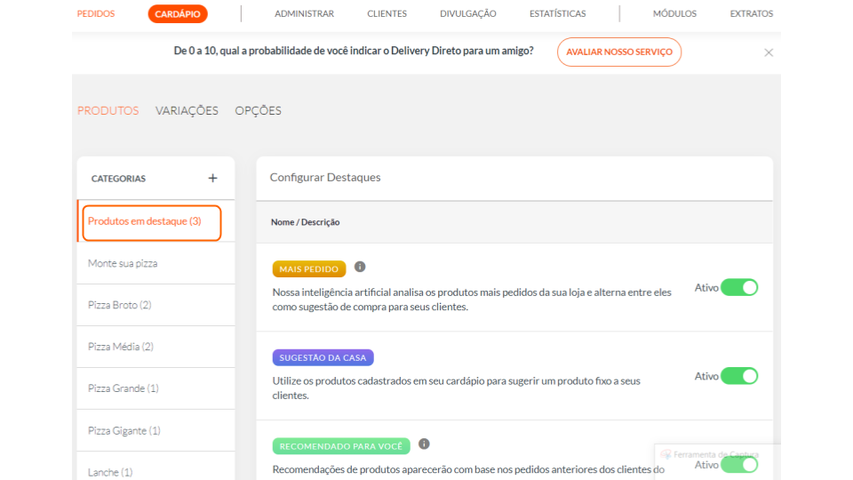Open Pizza Broto (2) category
853x480 pixels.
coord(156,305)
